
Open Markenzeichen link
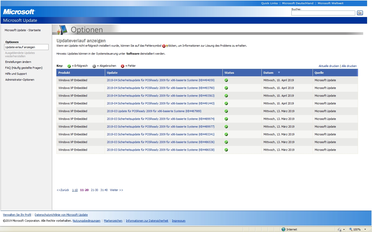[113, 221]
